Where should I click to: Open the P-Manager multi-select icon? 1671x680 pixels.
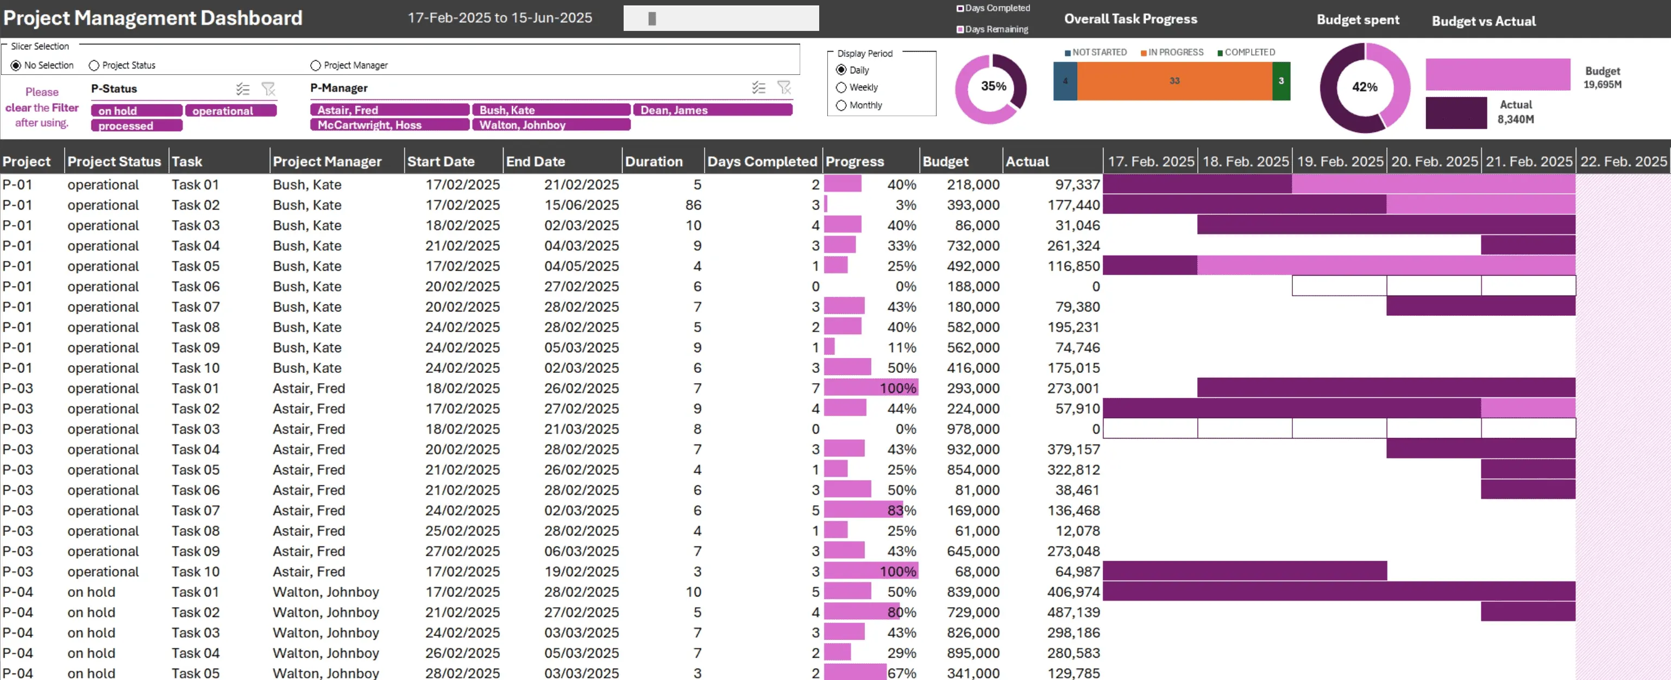[758, 87]
